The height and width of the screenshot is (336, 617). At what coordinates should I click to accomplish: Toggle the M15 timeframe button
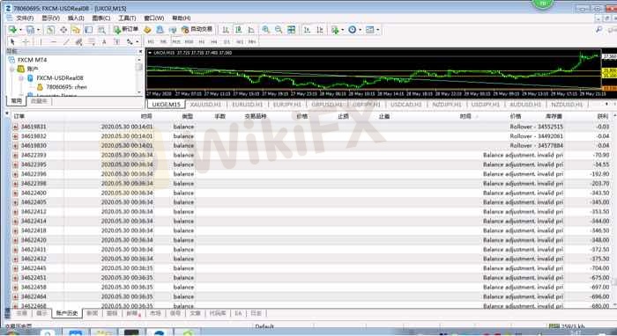point(176,41)
